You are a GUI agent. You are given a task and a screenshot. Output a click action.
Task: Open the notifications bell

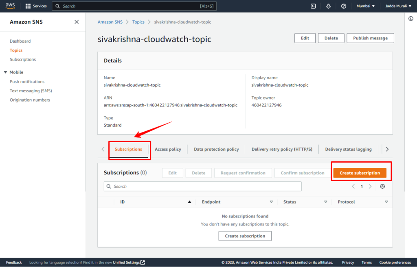329,6
